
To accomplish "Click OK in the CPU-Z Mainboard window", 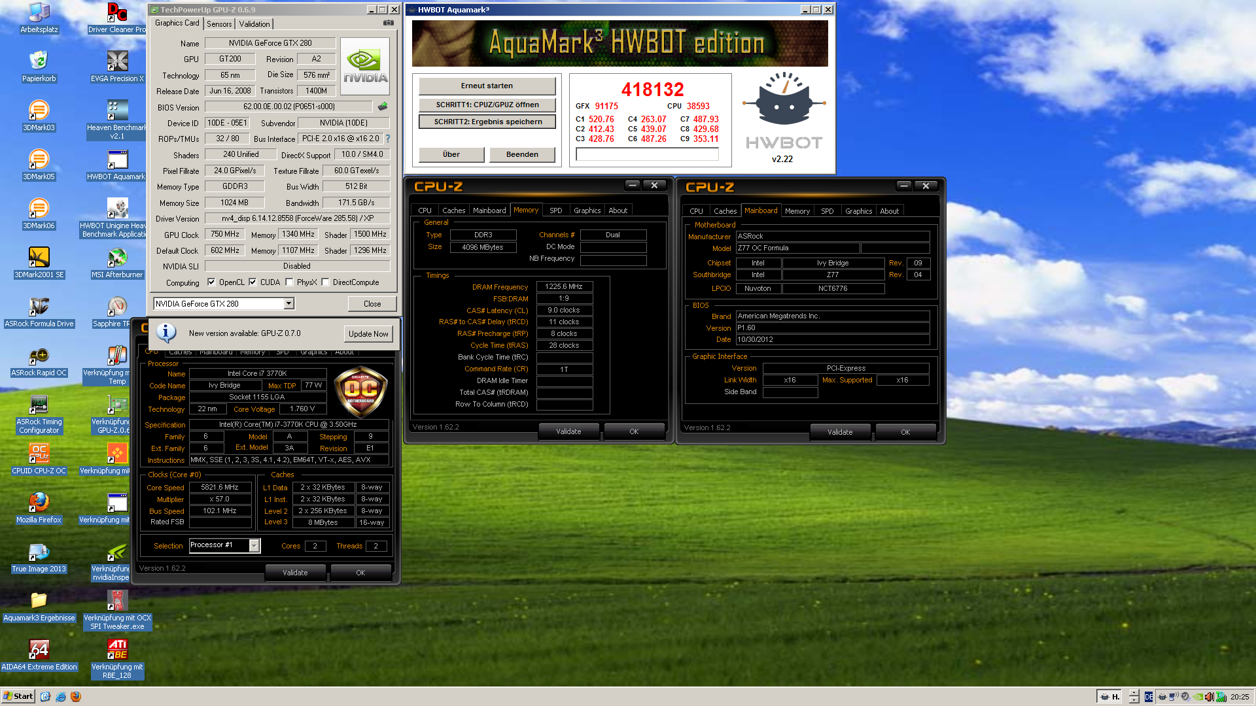I will 905,432.
